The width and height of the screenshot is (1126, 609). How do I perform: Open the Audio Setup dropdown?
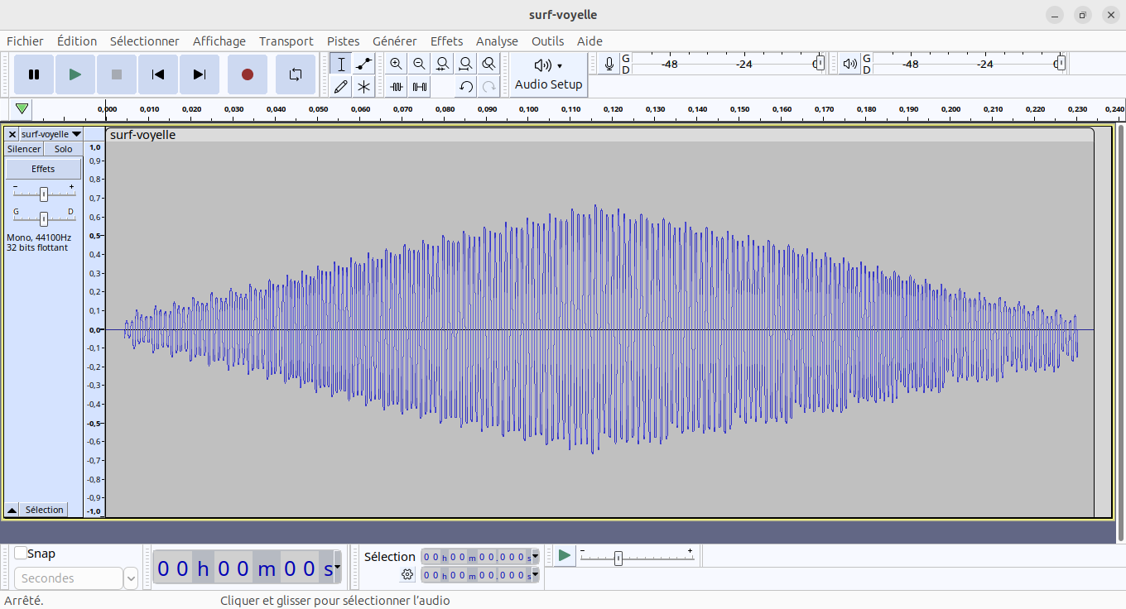click(548, 74)
